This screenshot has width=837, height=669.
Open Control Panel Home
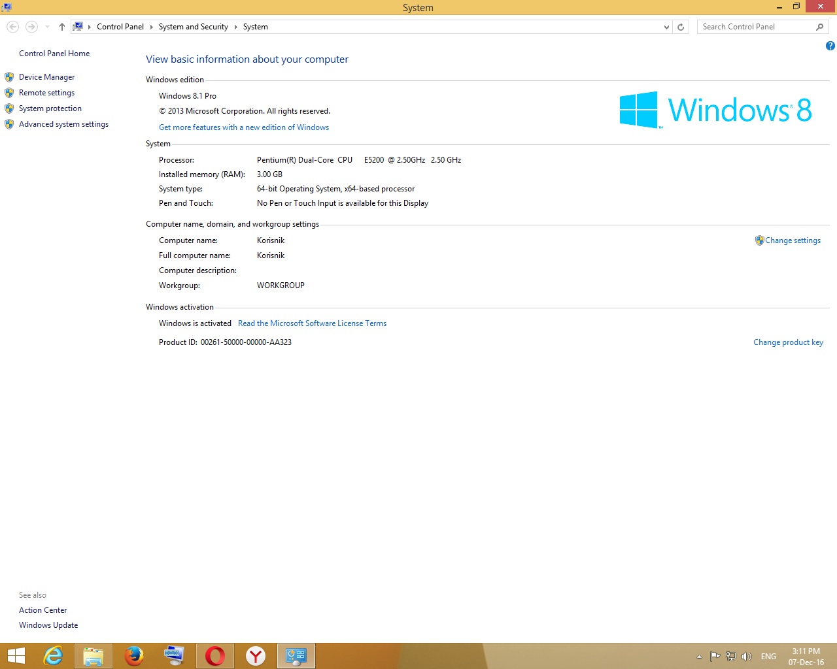coord(54,54)
